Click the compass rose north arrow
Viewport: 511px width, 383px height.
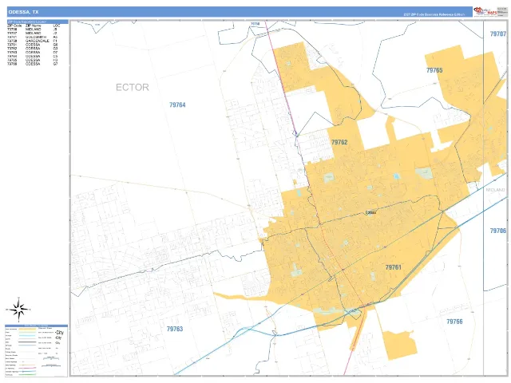click(18, 302)
